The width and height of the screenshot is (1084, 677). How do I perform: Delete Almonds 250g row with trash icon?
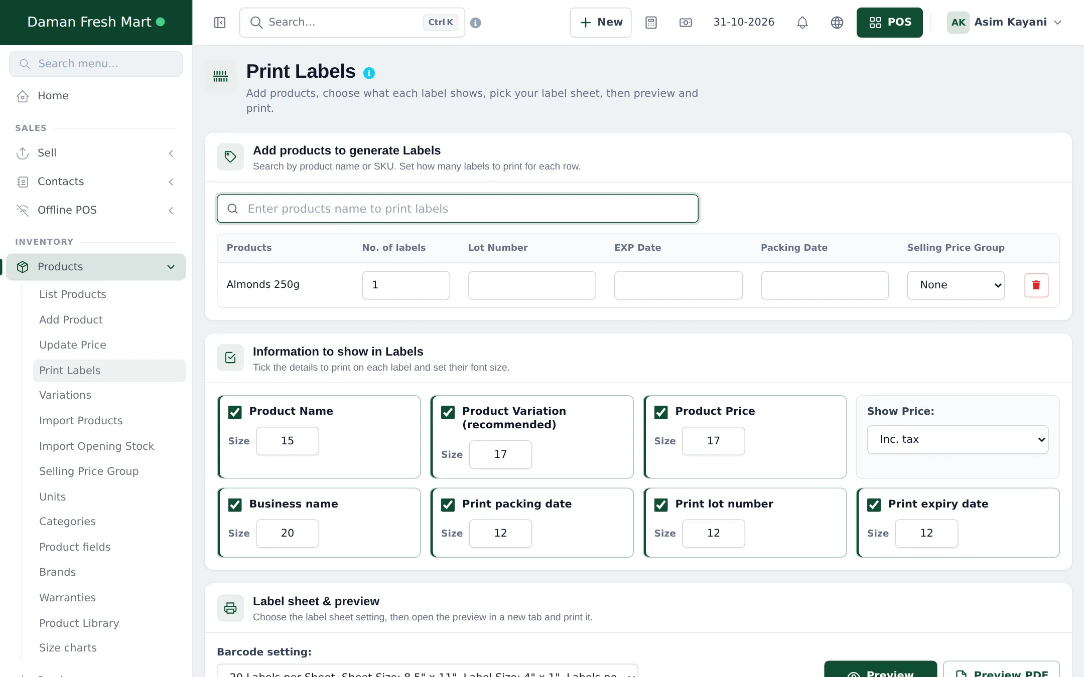coord(1036,285)
